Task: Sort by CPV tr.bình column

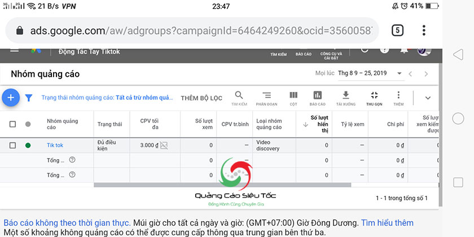Action: pyautogui.click(x=235, y=124)
